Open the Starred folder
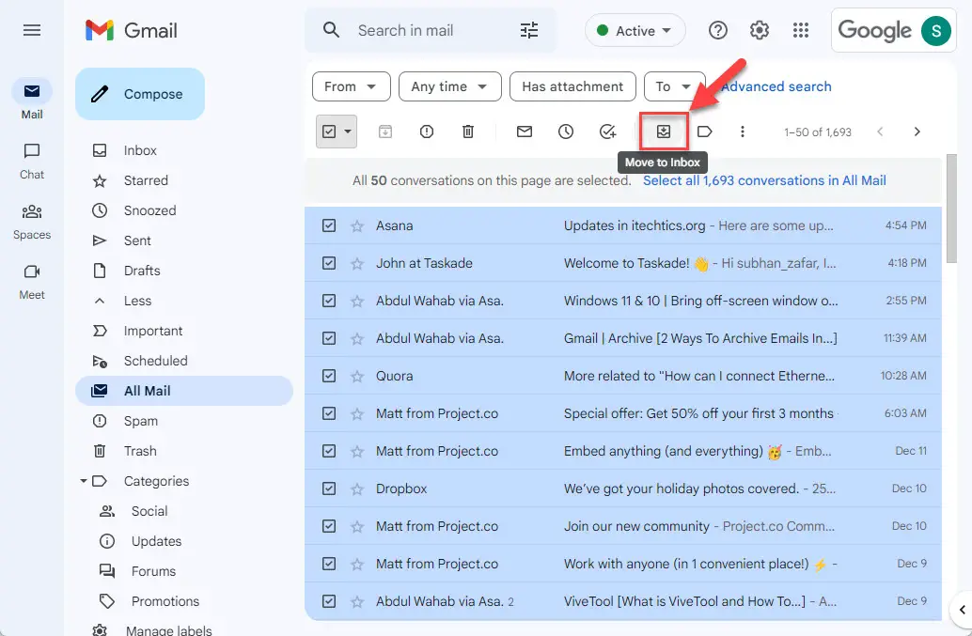972x636 pixels. (183, 180)
